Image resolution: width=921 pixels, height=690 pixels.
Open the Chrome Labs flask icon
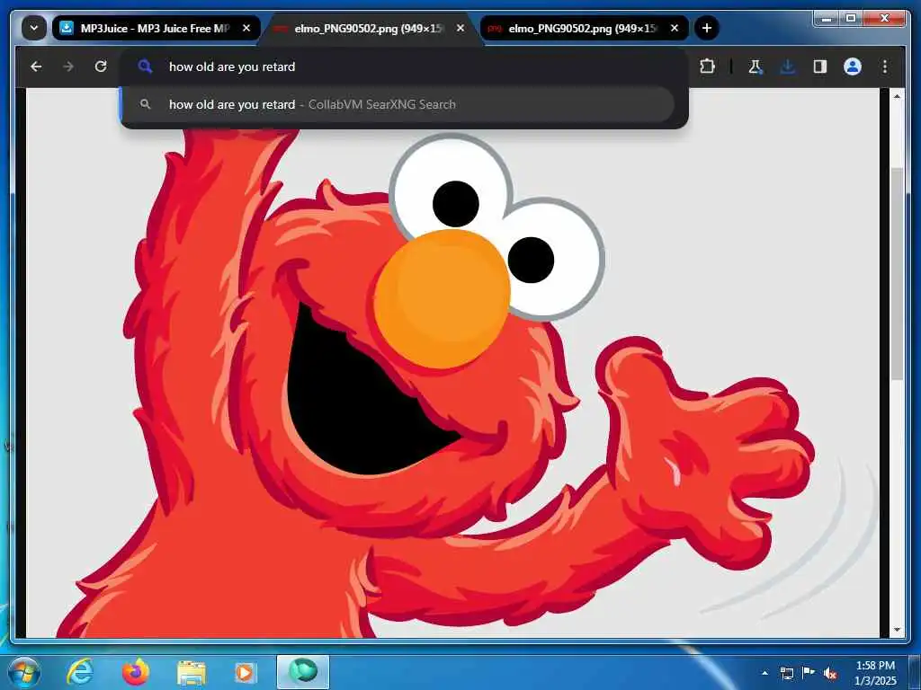[x=755, y=66]
